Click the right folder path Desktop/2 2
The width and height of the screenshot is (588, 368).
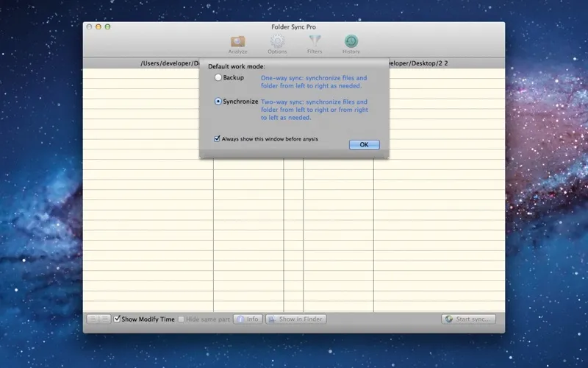(x=418, y=63)
